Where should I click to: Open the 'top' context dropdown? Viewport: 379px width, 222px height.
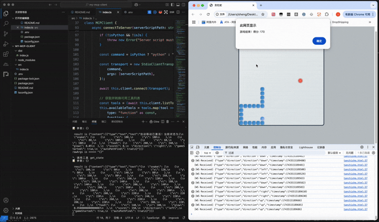pos(207,153)
